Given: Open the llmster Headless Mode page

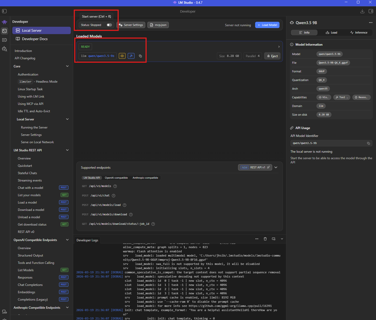Looking at the screenshot, I should (x=38, y=82).
